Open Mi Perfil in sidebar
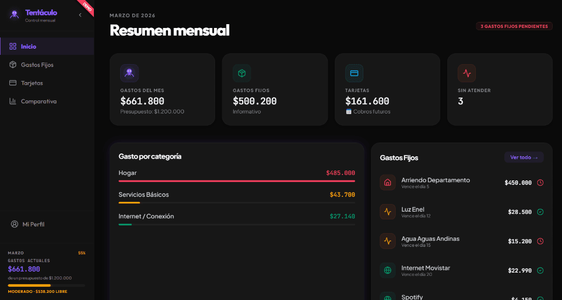562x300 pixels. 47,224
